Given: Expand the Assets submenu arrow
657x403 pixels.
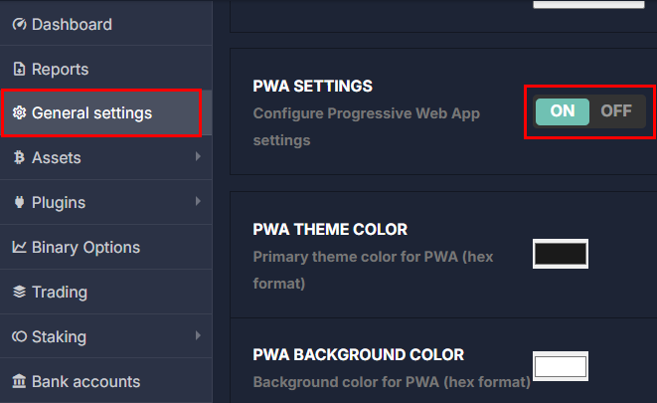Looking at the screenshot, I should click(x=198, y=157).
